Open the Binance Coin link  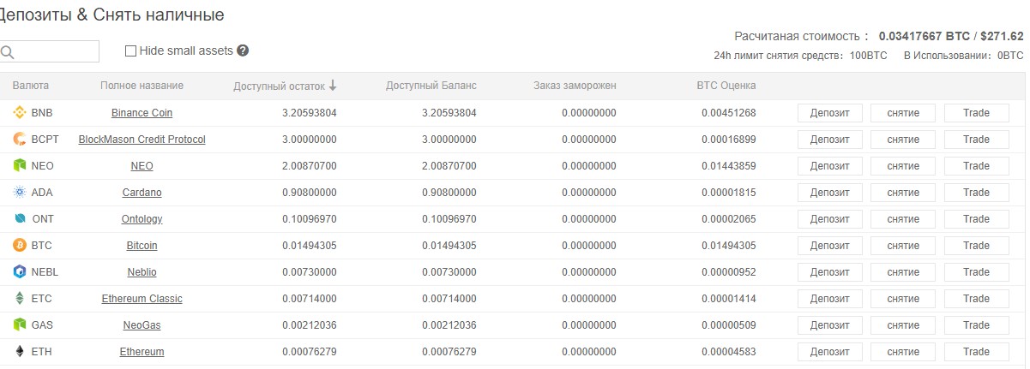coord(142,113)
